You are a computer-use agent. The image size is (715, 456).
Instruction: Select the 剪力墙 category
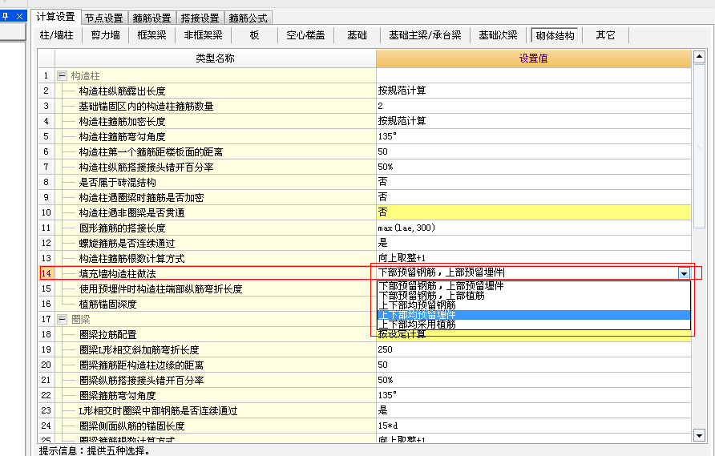(x=105, y=35)
